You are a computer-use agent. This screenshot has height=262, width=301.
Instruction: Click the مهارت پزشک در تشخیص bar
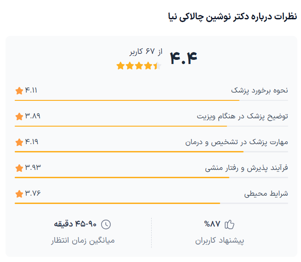pyautogui.click(x=151, y=151)
